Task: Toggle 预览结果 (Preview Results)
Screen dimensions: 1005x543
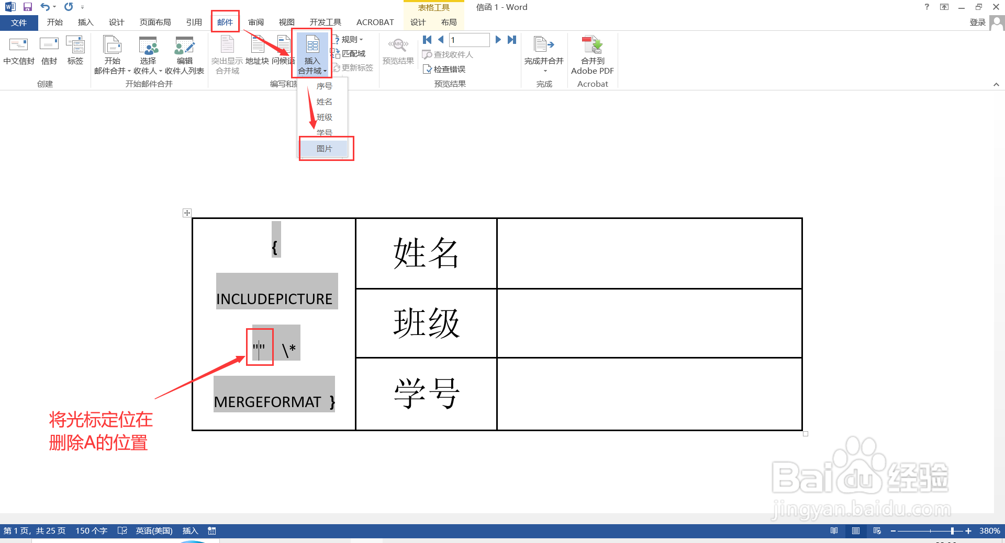Action: coord(398,52)
